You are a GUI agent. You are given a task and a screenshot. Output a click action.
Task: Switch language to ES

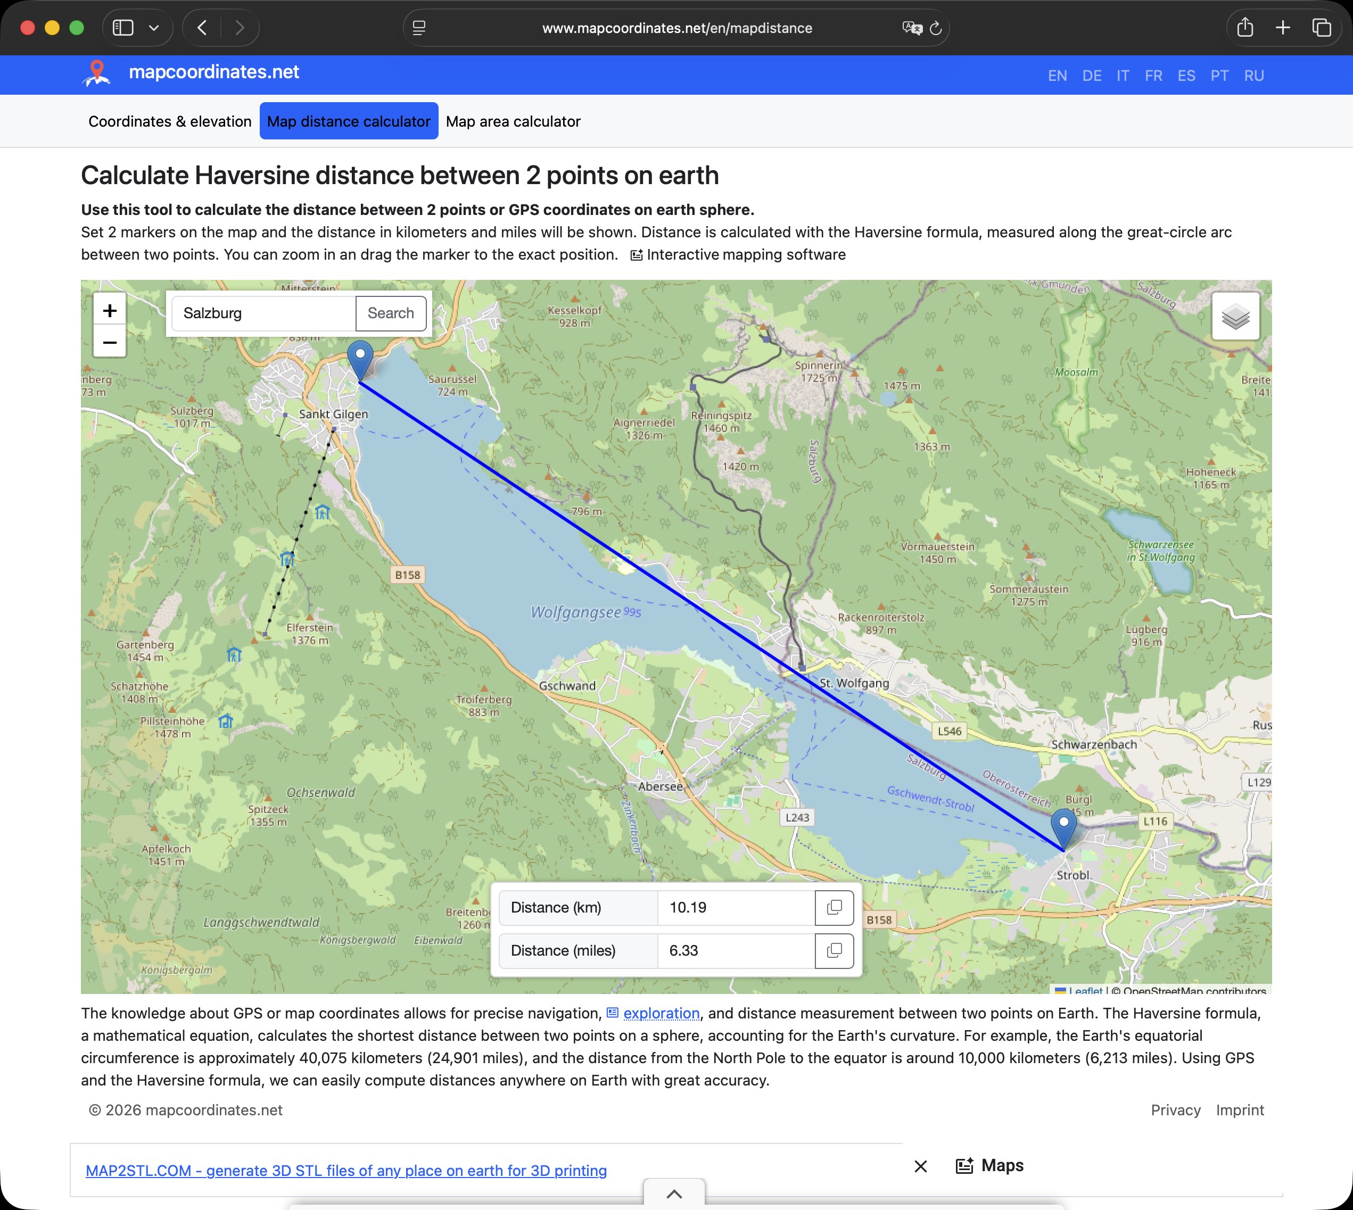coord(1186,76)
